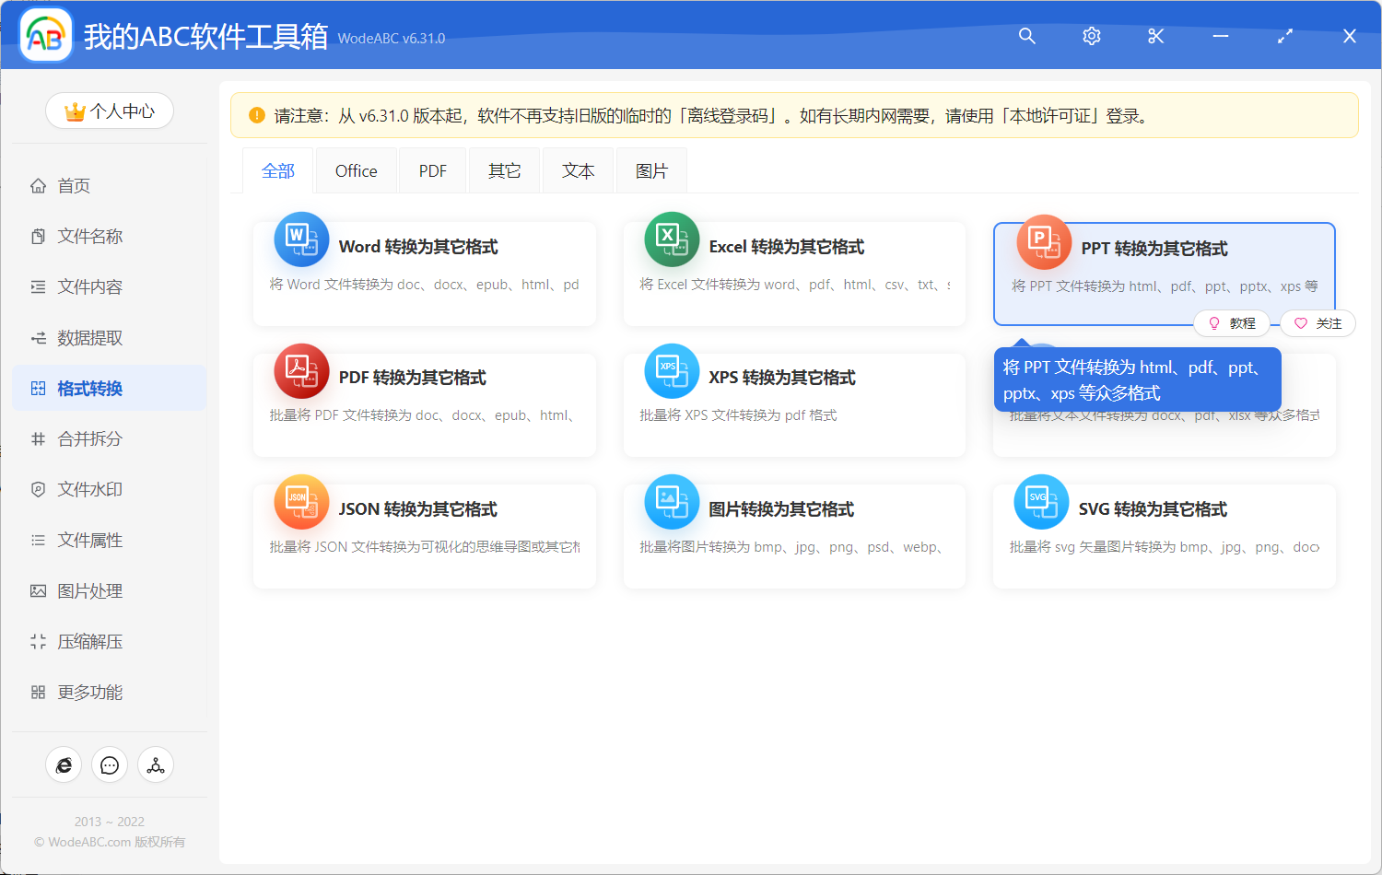Switch to the Office tab
Screen dimensions: 1382x875
(x=356, y=169)
